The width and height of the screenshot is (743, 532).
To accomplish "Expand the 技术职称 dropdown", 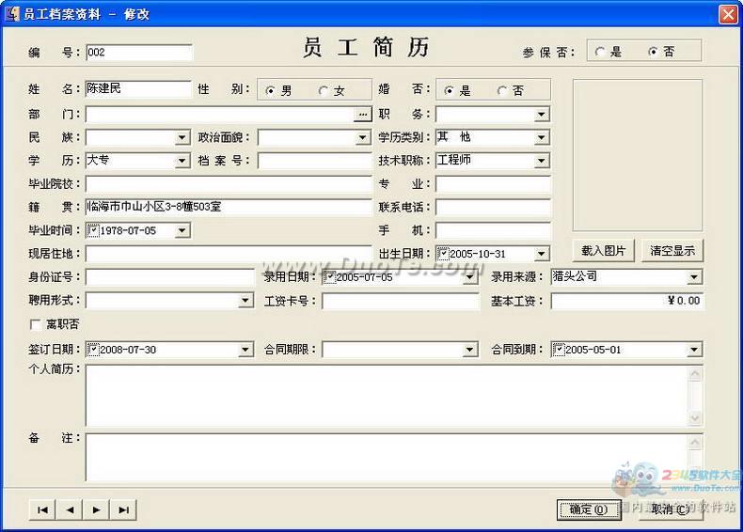I will click(x=542, y=161).
